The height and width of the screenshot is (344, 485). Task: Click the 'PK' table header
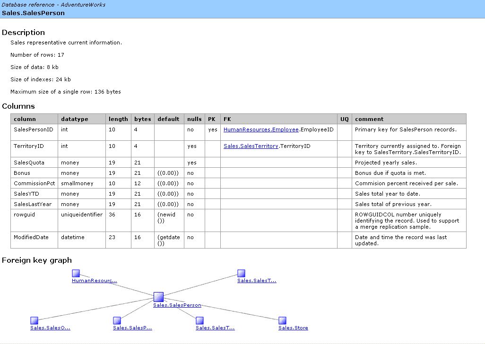(213, 119)
